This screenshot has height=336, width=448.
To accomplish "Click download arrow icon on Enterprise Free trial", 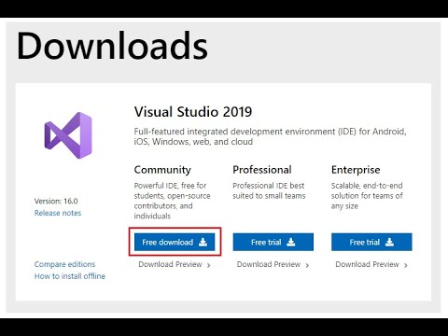I will tap(389, 242).
